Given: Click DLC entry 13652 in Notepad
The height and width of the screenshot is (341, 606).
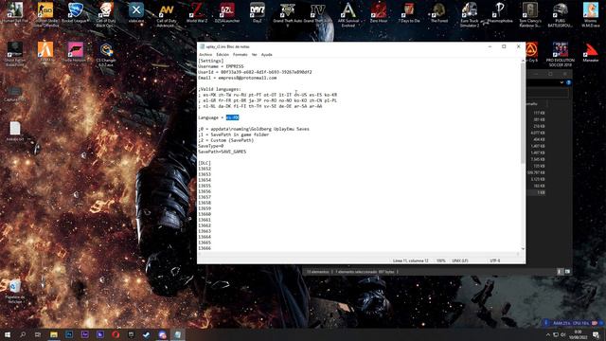Looking at the screenshot, I should coord(205,169).
